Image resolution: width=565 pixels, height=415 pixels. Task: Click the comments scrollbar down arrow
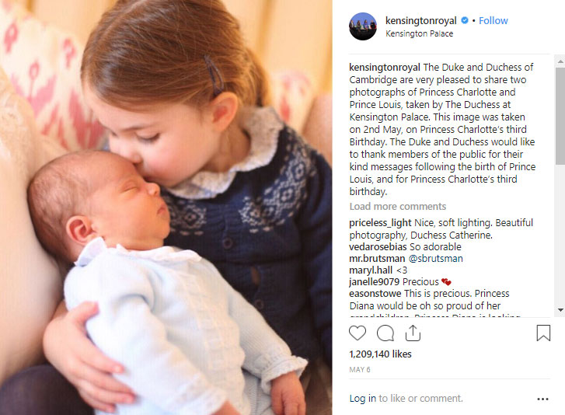[560, 310]
